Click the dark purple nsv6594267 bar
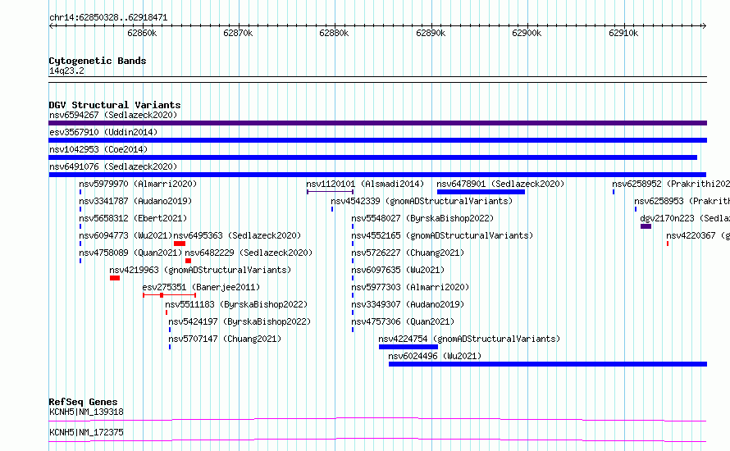 377,123
